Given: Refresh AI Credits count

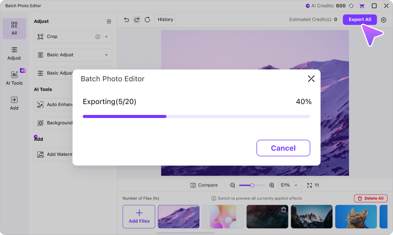Looking at the screenshot, I should pyautogui.click(x=352, y=6).
